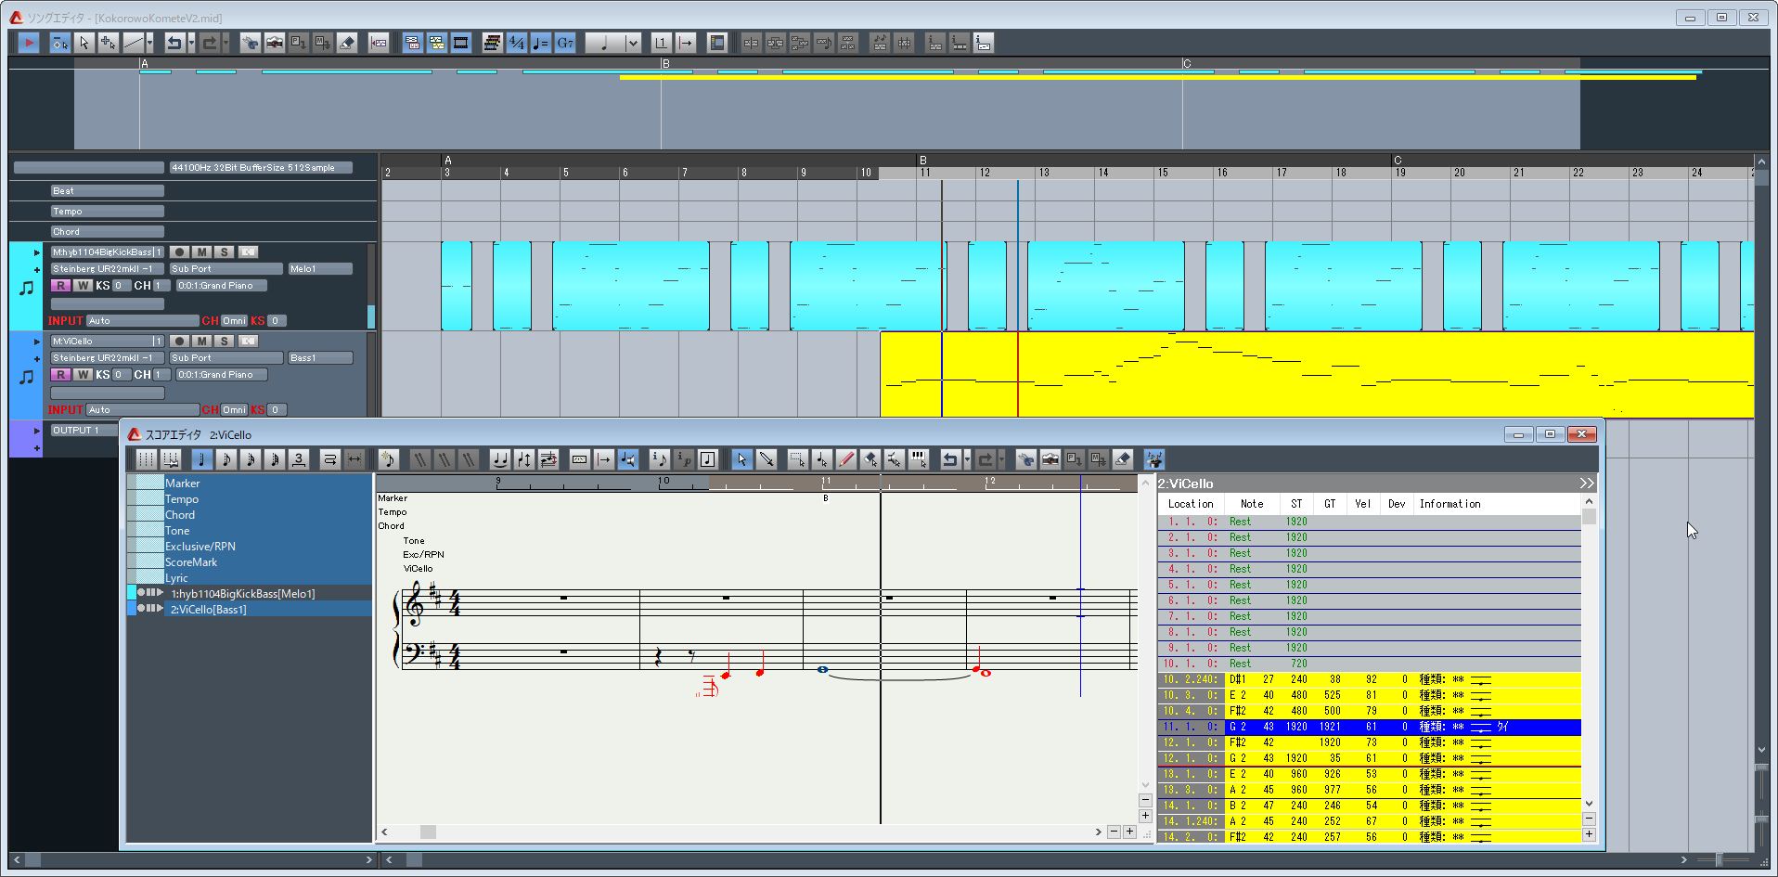Viewport: 1778px width, 877px height.
Task: Click the 4/4 time signature icon
Action: (x=517, y=43)
